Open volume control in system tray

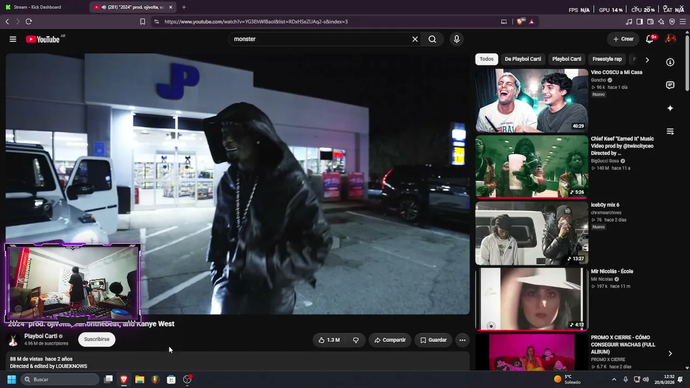(x=646, y=379)
